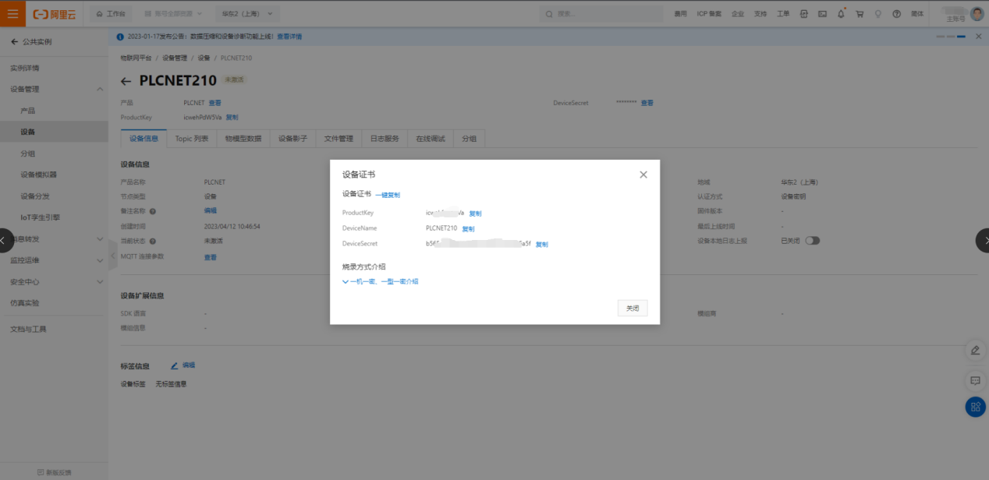Click the 关闭 button in dialog
This screenshot has width=989, height=480.
(x=632, y=309)
